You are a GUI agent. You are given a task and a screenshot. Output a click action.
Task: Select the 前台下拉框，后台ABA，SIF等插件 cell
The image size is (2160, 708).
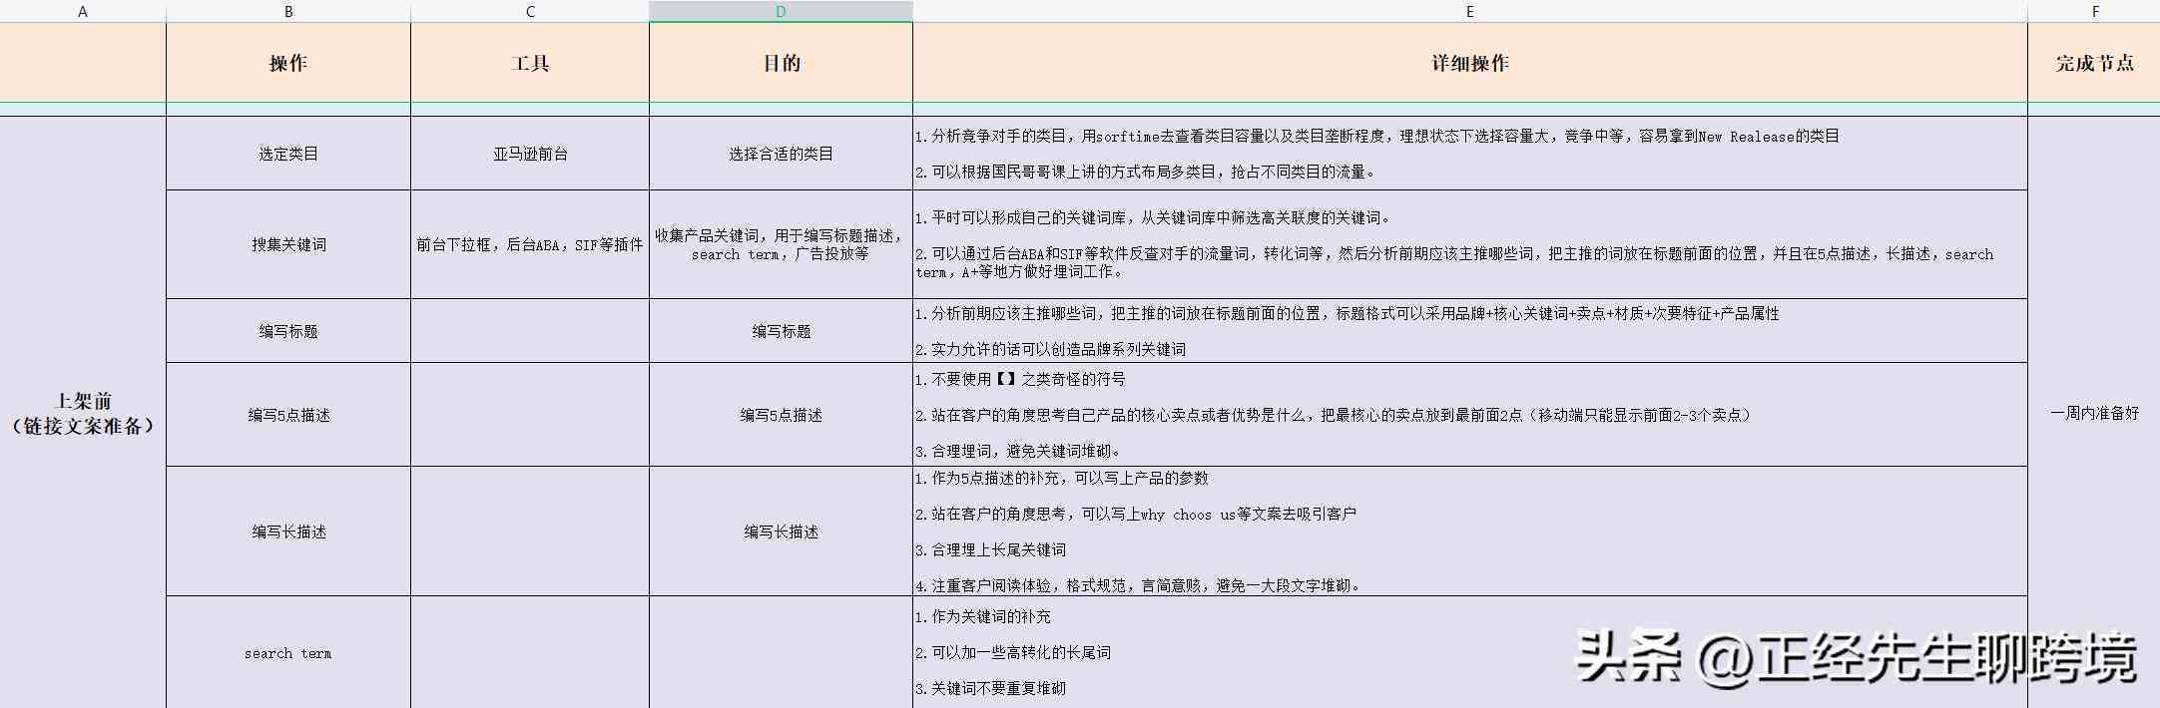pyautogui.click(x=530, y=244)
